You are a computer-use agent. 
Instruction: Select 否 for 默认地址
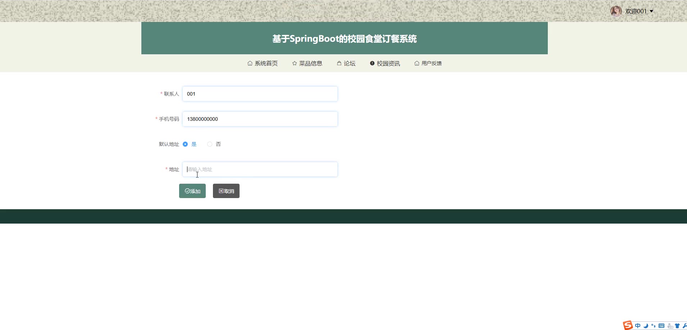coord(210,144)
